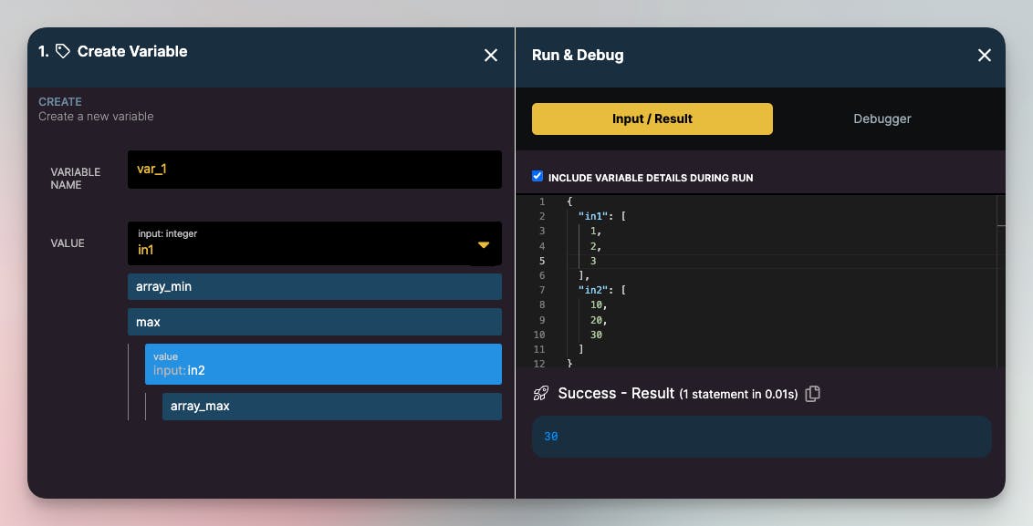Screen dimensions: 1033x526
Task: Switch to the Debugger tab
Action: tap(882, 119)
